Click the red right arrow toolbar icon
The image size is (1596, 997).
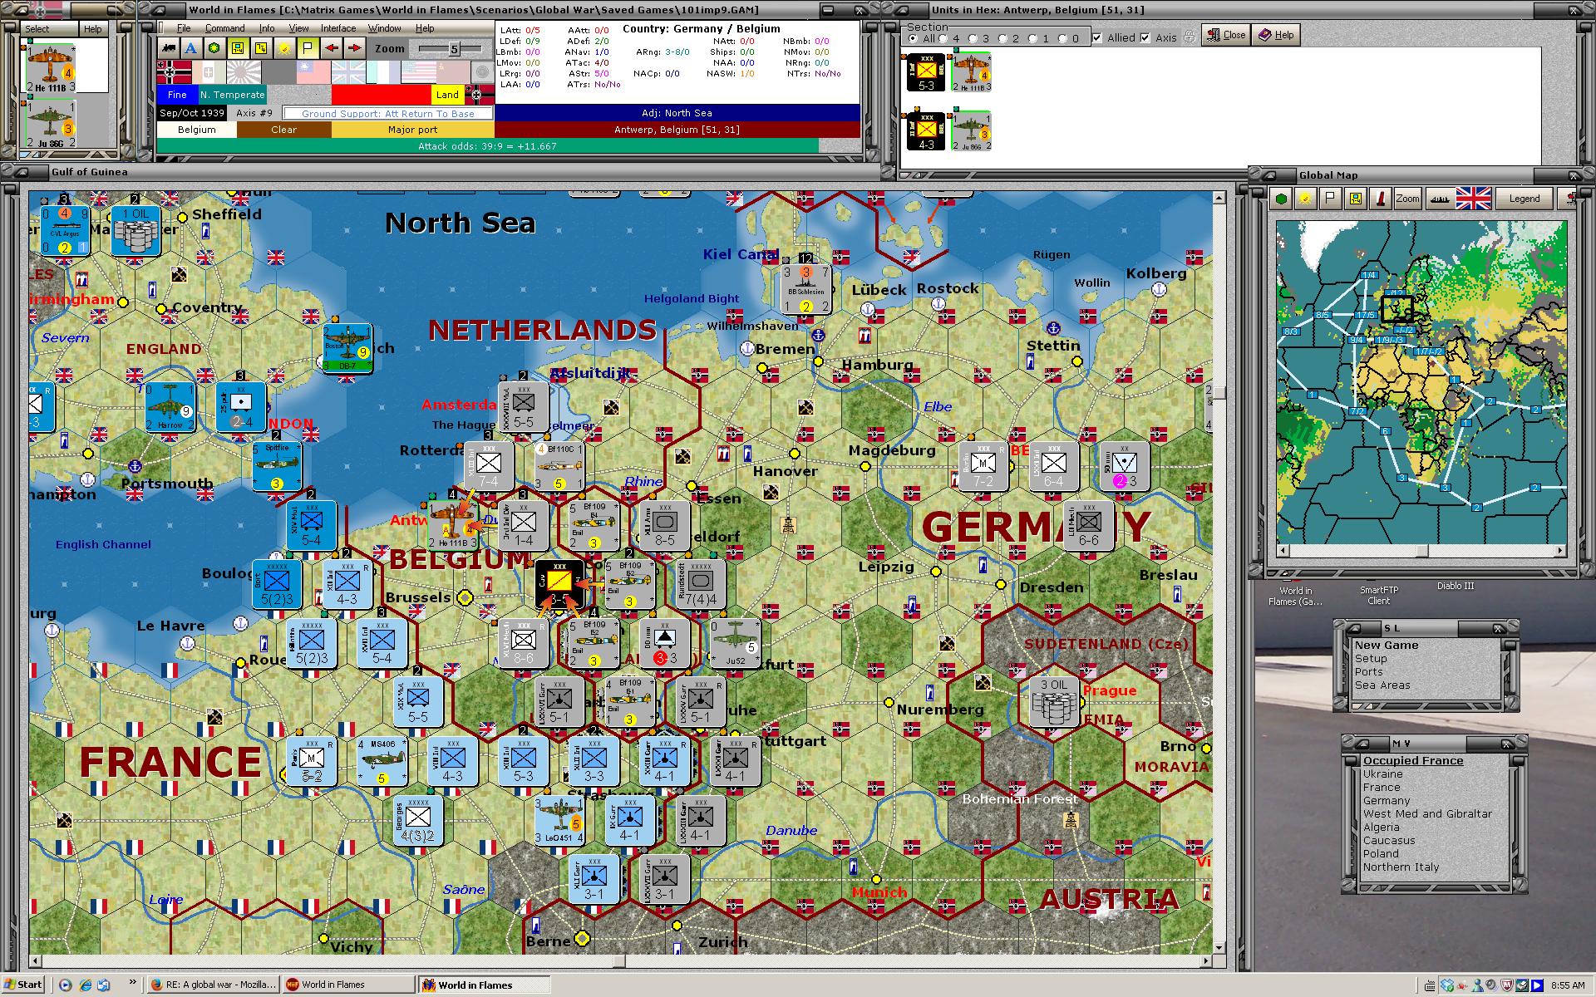(355, 48)
